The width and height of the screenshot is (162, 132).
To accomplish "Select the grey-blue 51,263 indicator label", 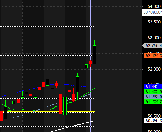I will pyautogui.click(x=153, y=97).
